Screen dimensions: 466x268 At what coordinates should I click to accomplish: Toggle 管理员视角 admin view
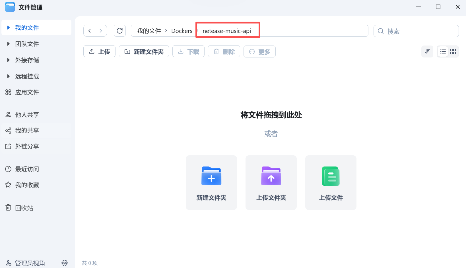click(30, 263)
